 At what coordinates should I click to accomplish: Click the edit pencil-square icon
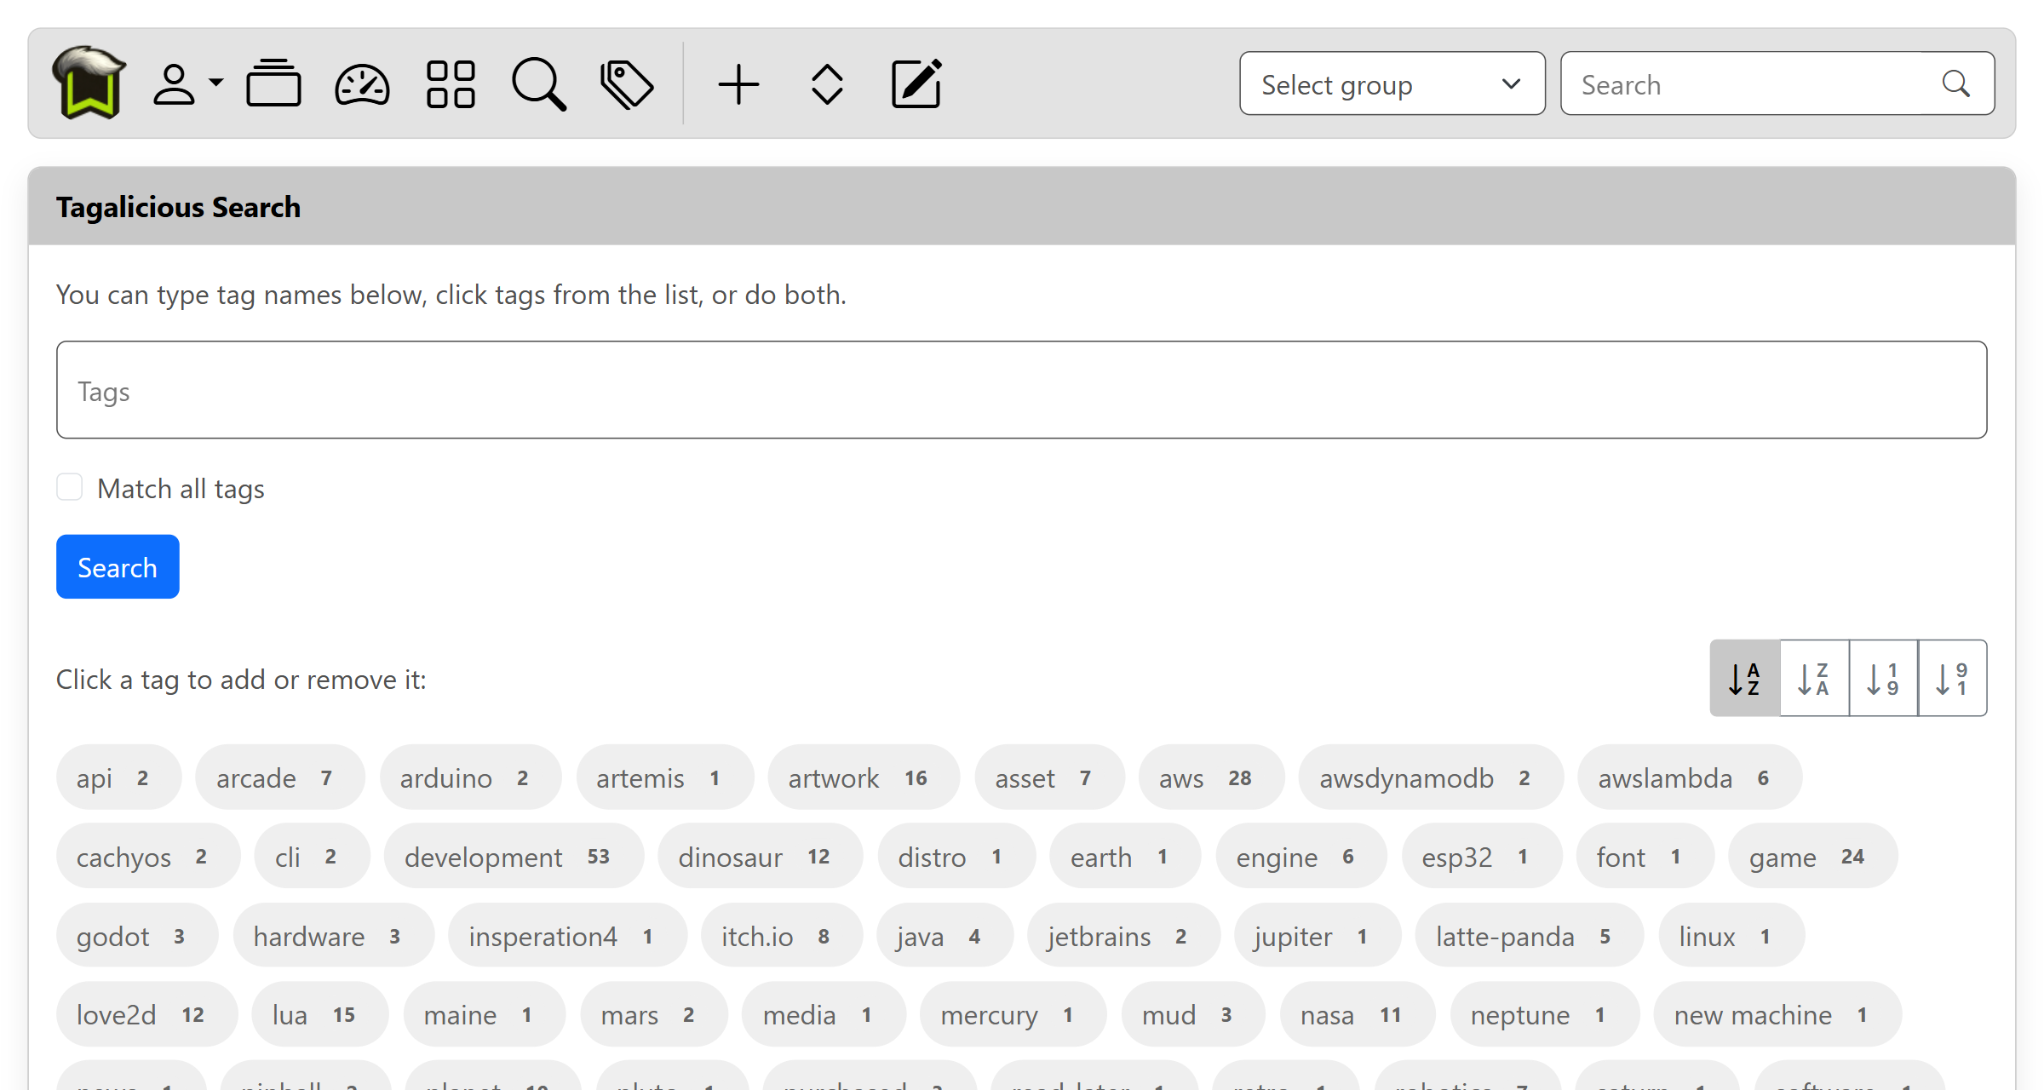(916, 83)
